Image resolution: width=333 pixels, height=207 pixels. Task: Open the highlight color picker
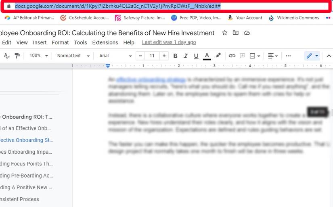tap(218, 56)
